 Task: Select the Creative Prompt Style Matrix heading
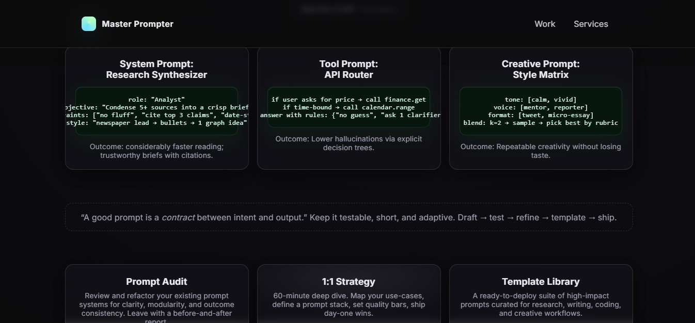point(541,69)
